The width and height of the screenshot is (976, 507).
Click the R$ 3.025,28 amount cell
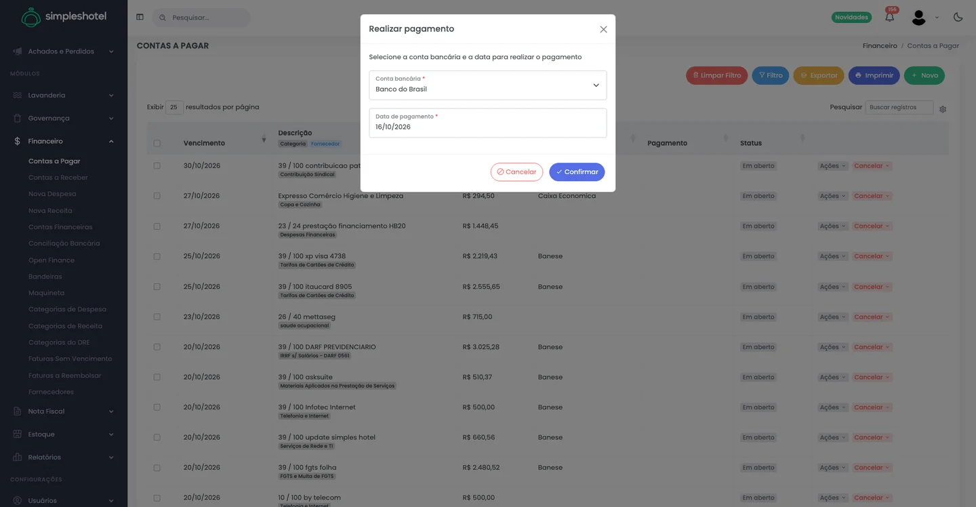coord(481,347)
